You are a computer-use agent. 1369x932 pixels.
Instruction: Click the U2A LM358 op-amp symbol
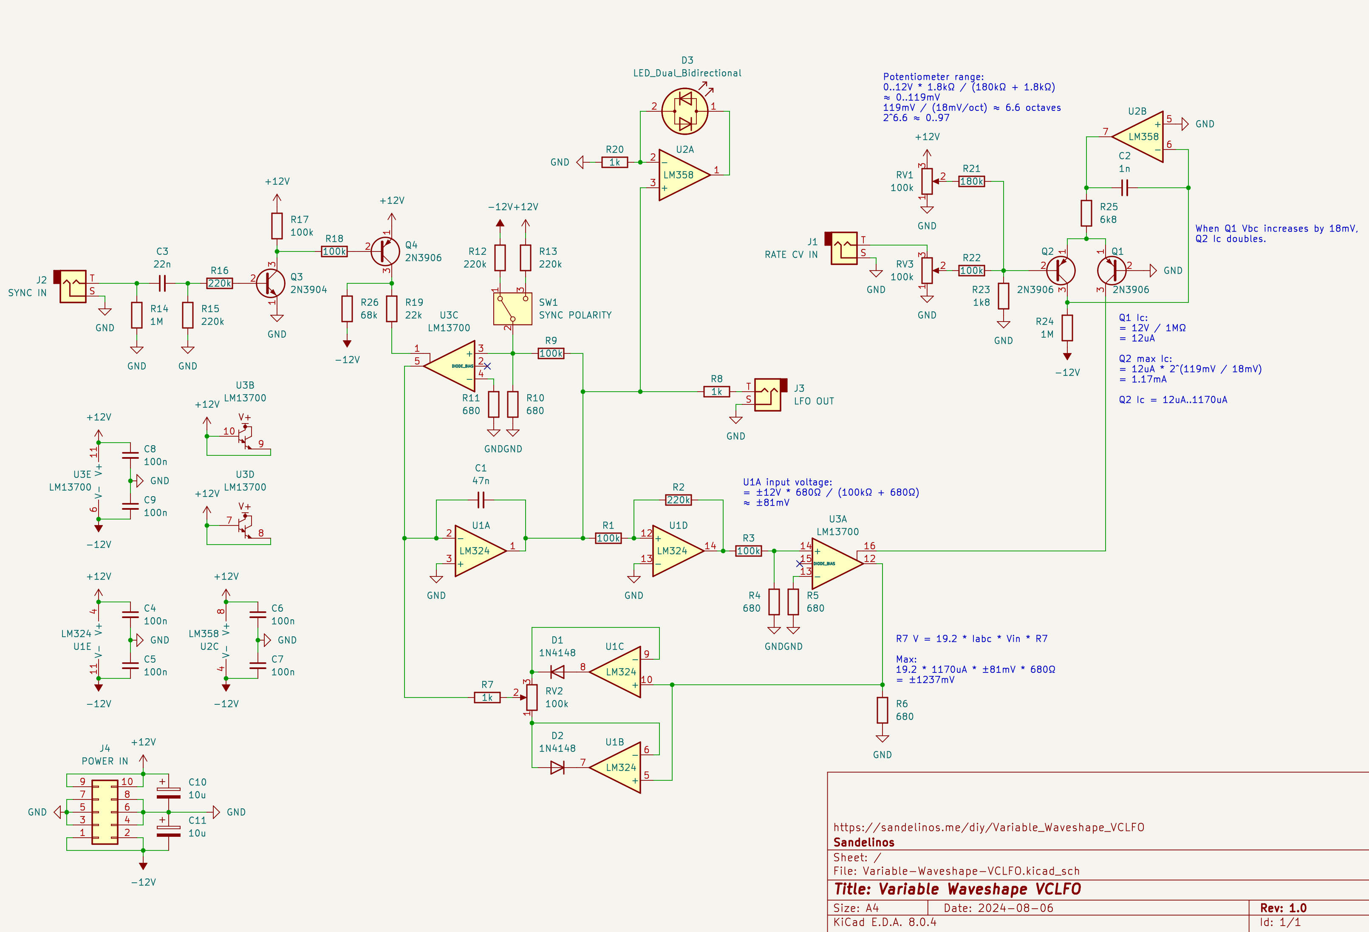(x=684, y=175)
